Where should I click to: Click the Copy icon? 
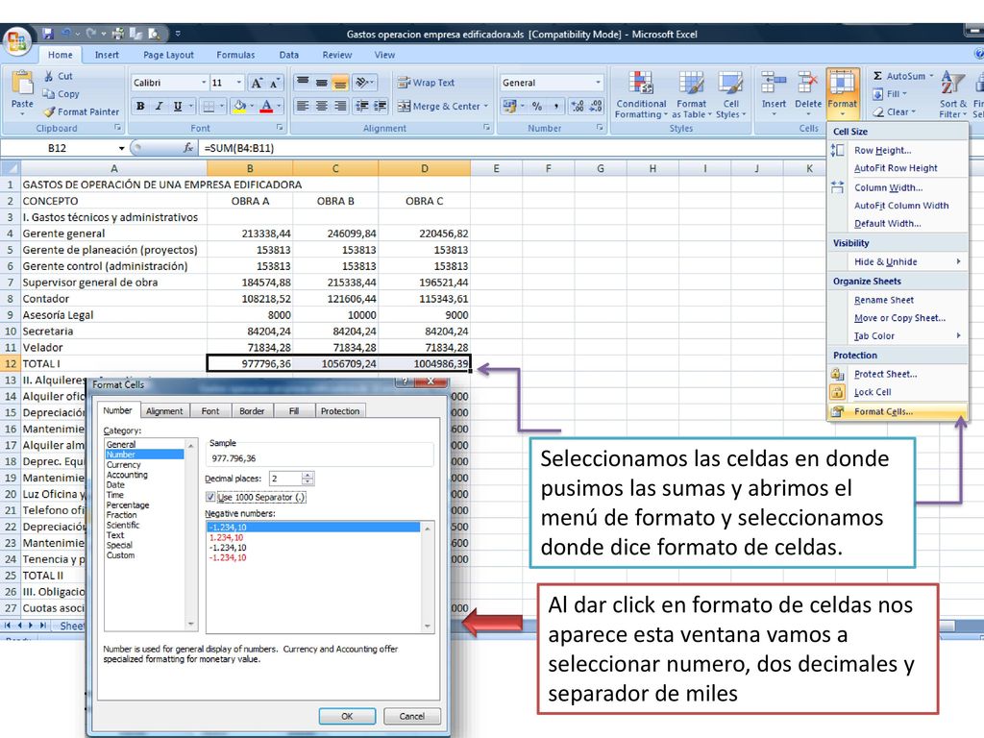pos(49,93)
